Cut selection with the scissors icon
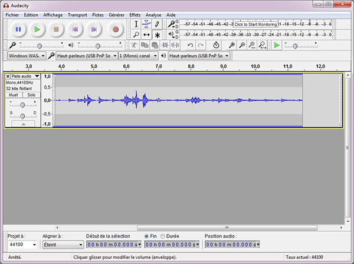The height and width of the screenshot is (264, 354). click(x=134, y=45)
